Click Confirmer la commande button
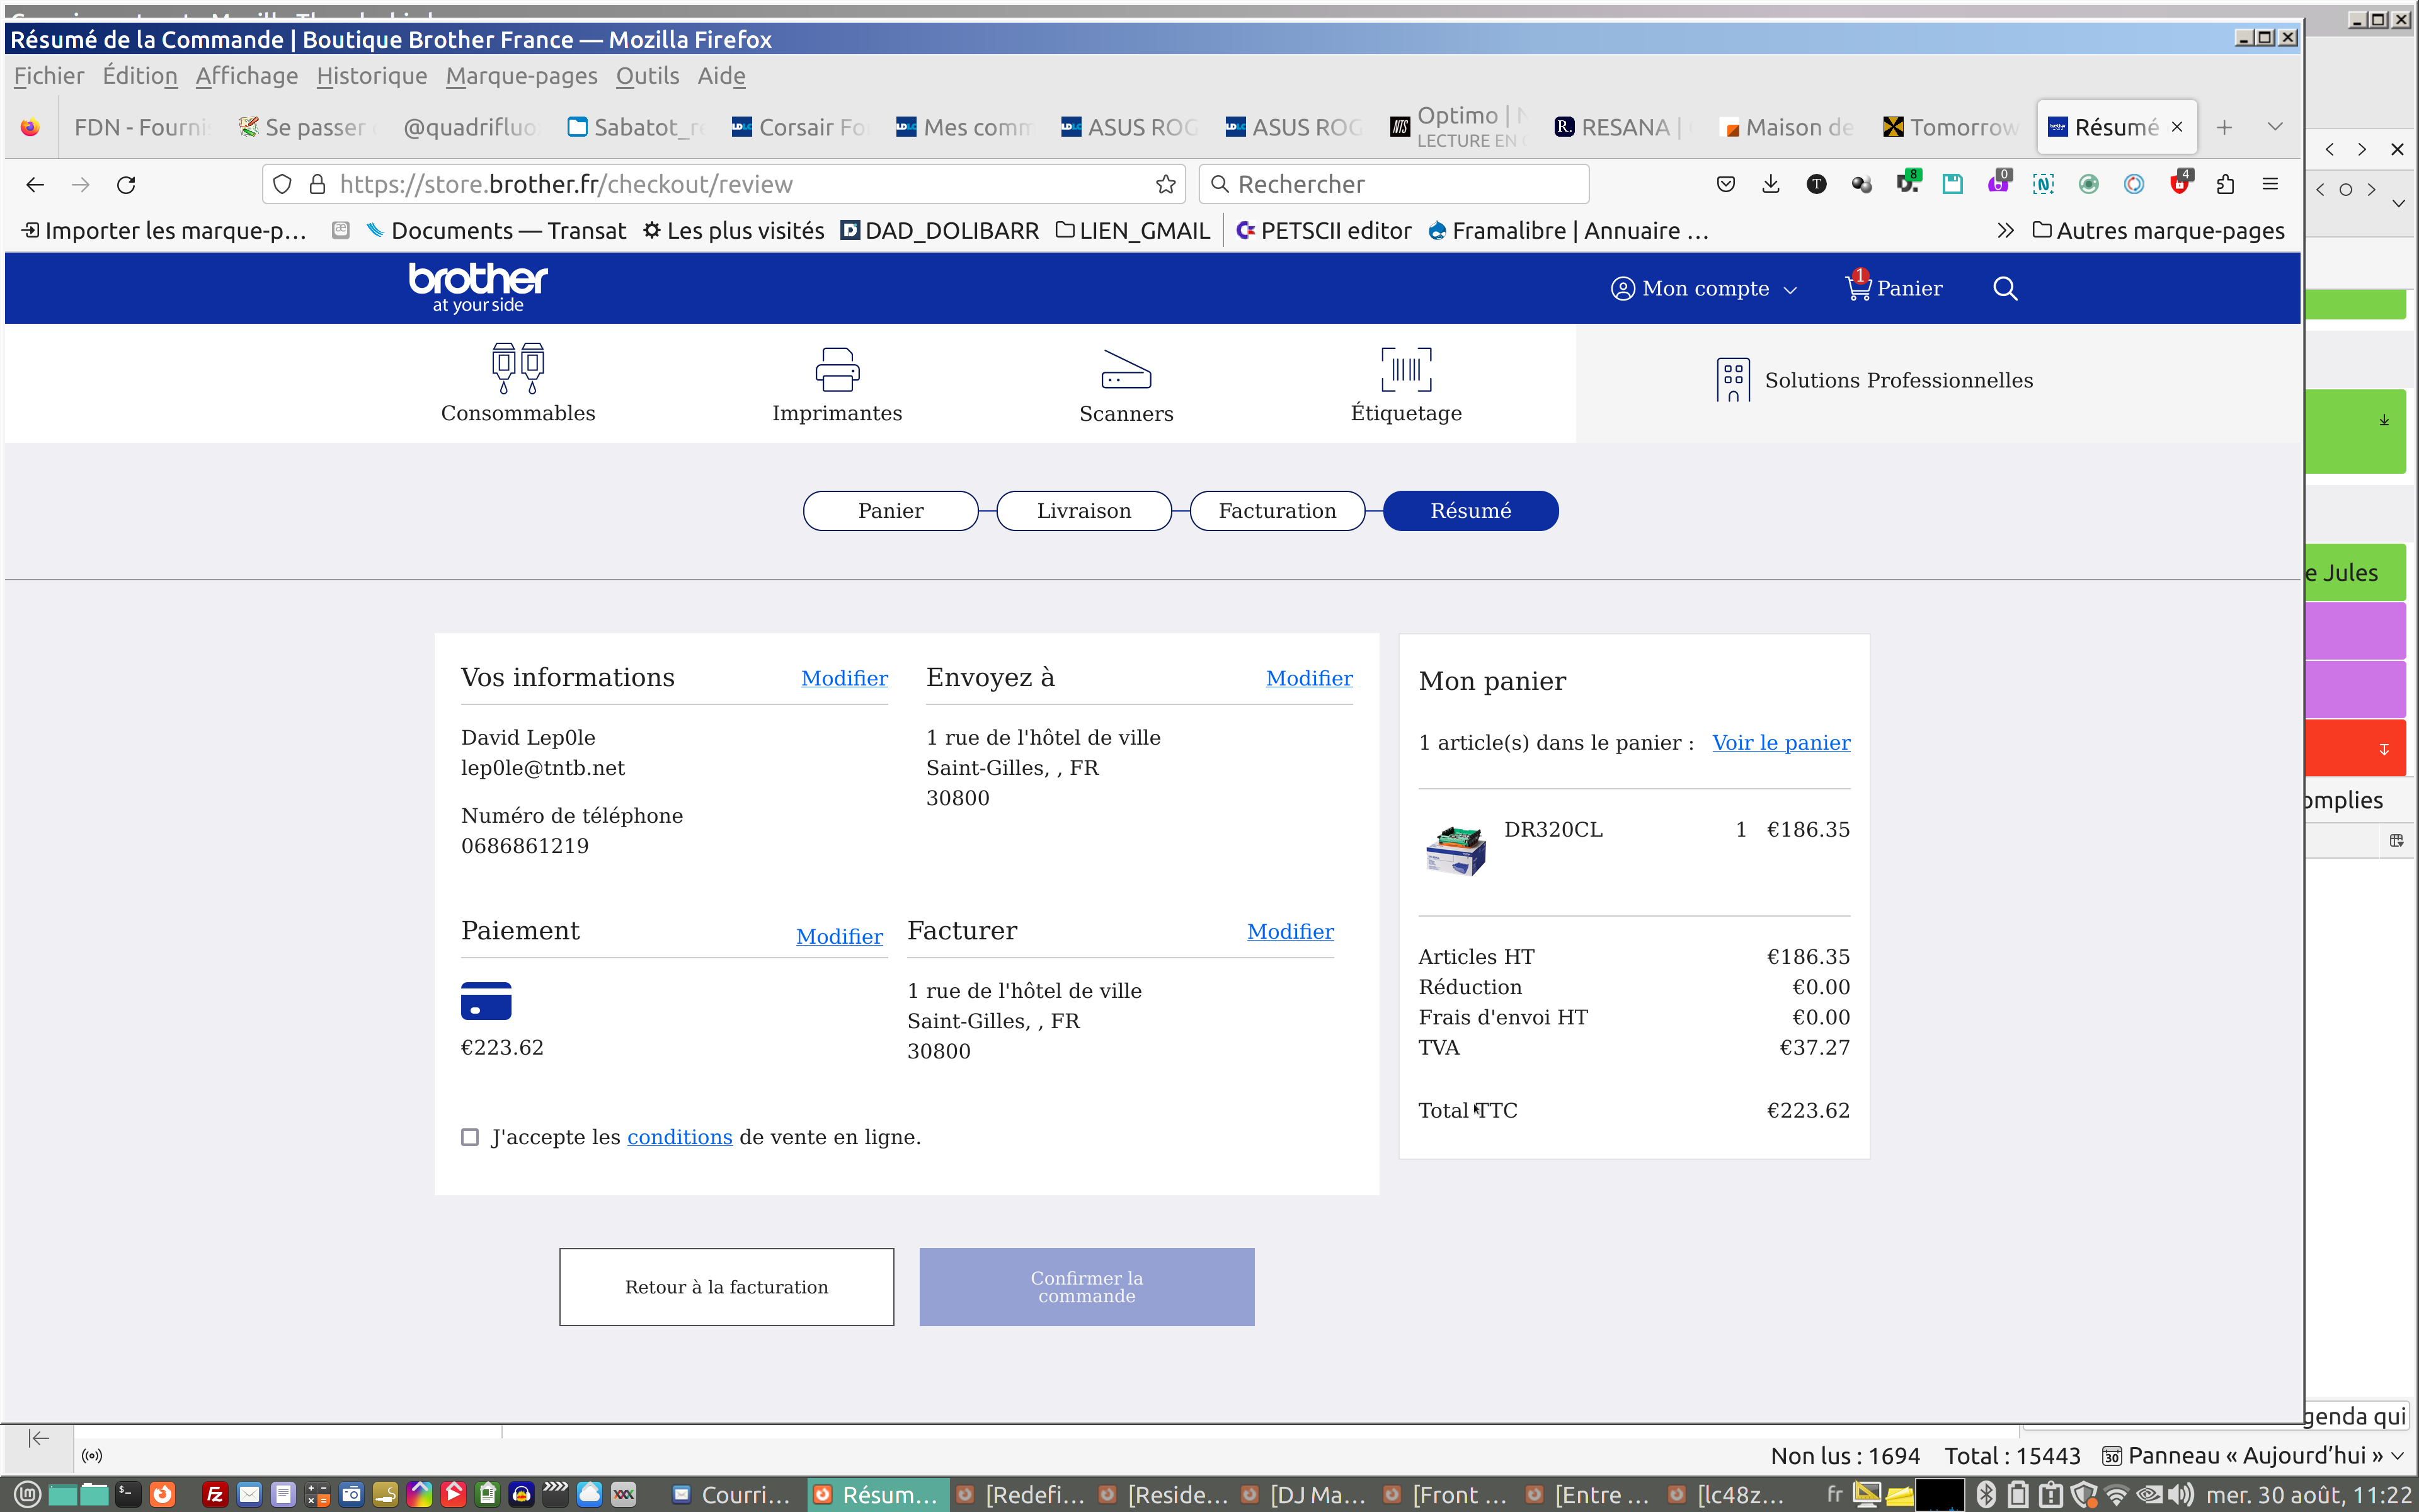The image size is (2419, 1512). pos(1087,1287)
